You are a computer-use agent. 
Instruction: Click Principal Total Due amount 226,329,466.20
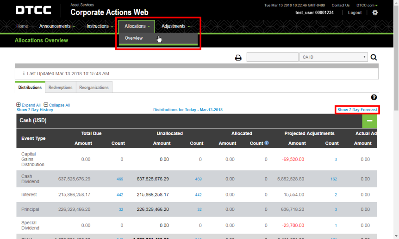[75, 209]
